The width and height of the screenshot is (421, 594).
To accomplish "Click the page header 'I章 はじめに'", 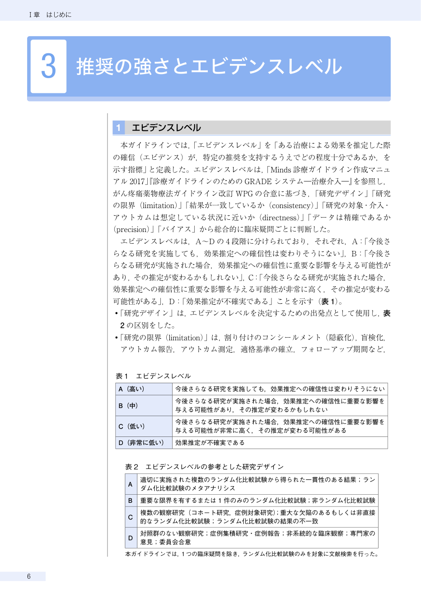I will click(50, 14).
